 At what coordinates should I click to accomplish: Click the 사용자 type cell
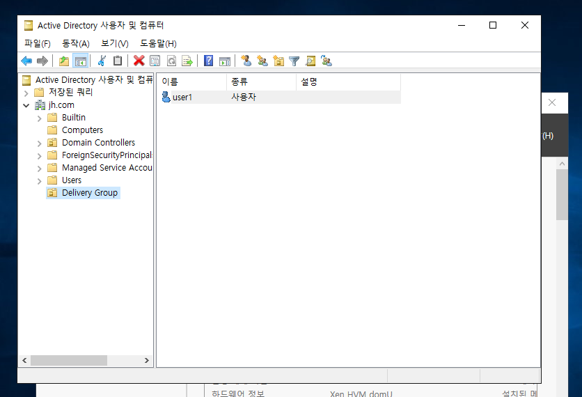click(x=244, y=97)
